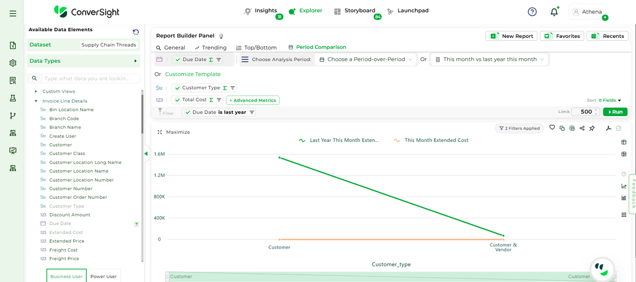This screenshot has width=636, height=282.
Task: Uncheck the Customer Type field
Action: [178, 88]
